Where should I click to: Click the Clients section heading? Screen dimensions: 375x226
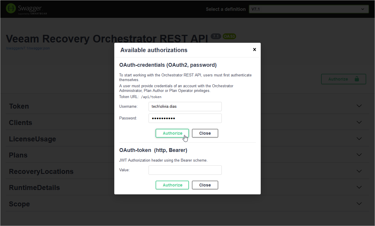[x=21, y=123]
